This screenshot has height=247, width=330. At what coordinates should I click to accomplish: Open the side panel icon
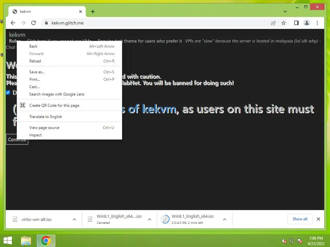[296, 23]
